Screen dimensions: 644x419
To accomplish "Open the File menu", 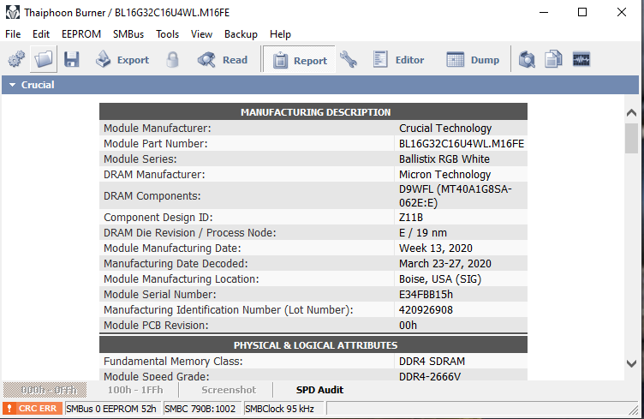I will click(13, 34).
